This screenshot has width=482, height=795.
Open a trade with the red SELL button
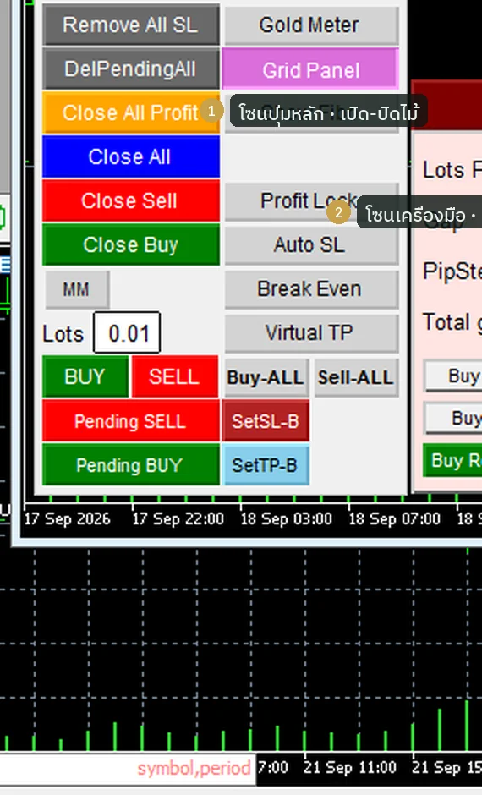175,376
